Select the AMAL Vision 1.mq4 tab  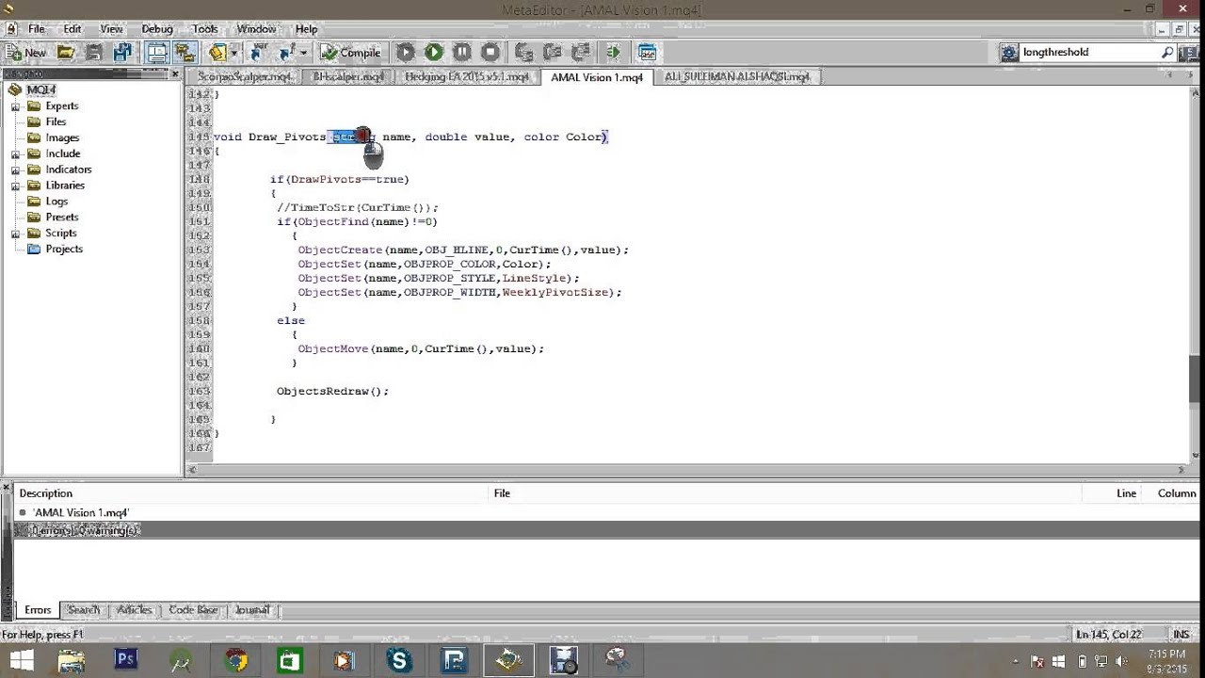pos(597,77)
